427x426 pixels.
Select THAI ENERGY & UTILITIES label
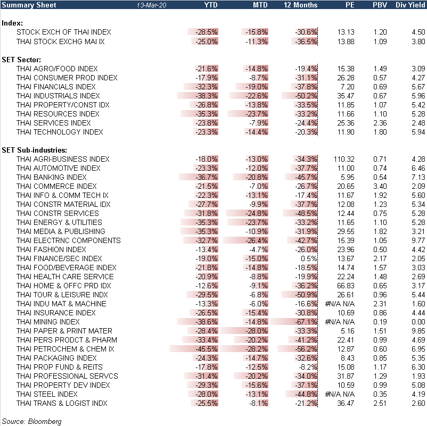(x=59, y=222)
